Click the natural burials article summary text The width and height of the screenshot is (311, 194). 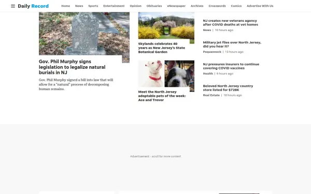76,84
